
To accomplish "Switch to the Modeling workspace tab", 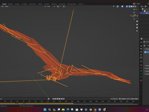I will [10, 4].
